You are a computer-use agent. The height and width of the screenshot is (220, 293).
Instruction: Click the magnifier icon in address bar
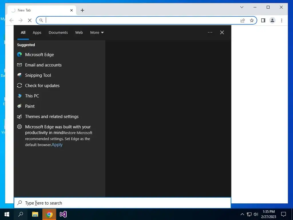pos(41,20)
